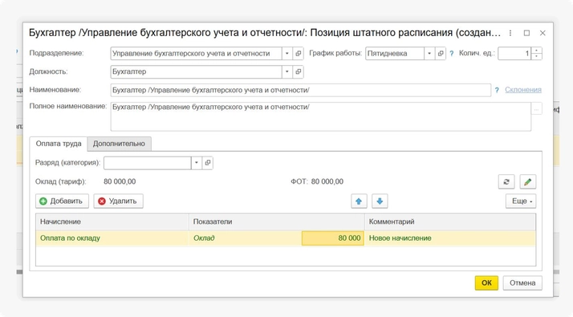The width and height of the screenshot is (573, 317).
Task: Open the ellipsis button of Полное наименование
Action: coord(536,109)
